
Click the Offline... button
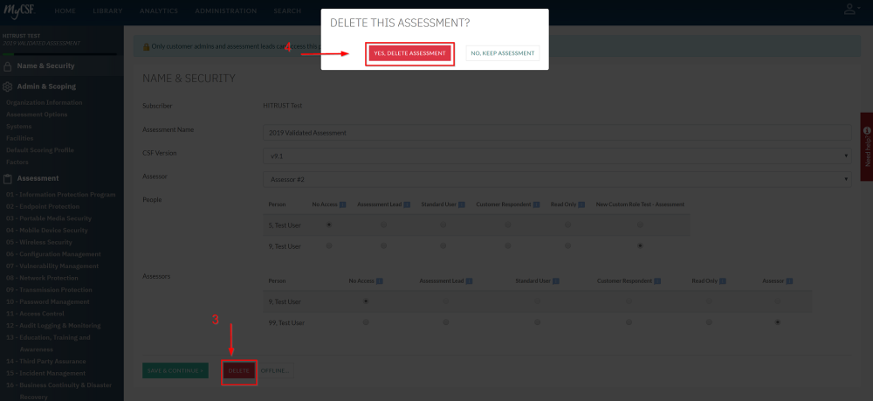tap(275, 371)
